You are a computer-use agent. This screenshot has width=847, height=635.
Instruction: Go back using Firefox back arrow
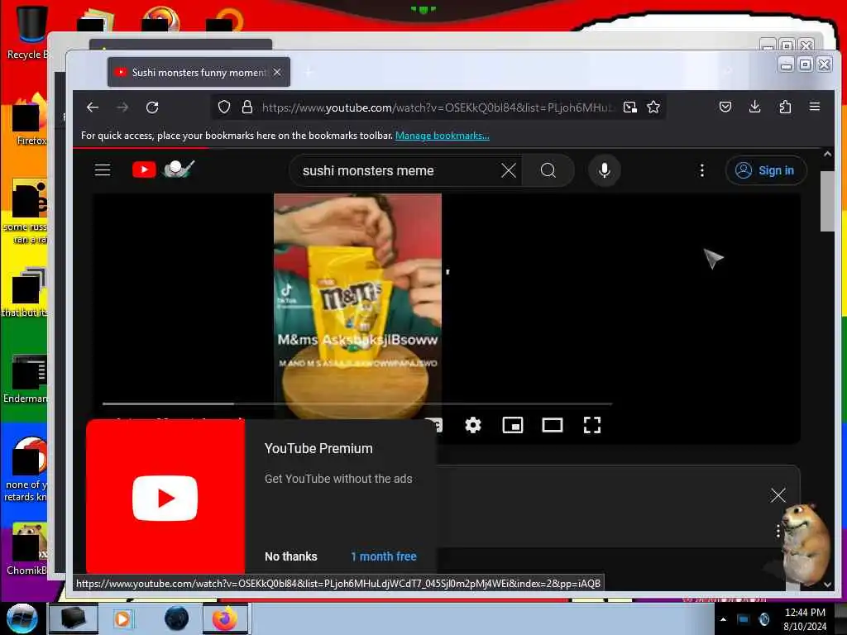click(93, 107)
